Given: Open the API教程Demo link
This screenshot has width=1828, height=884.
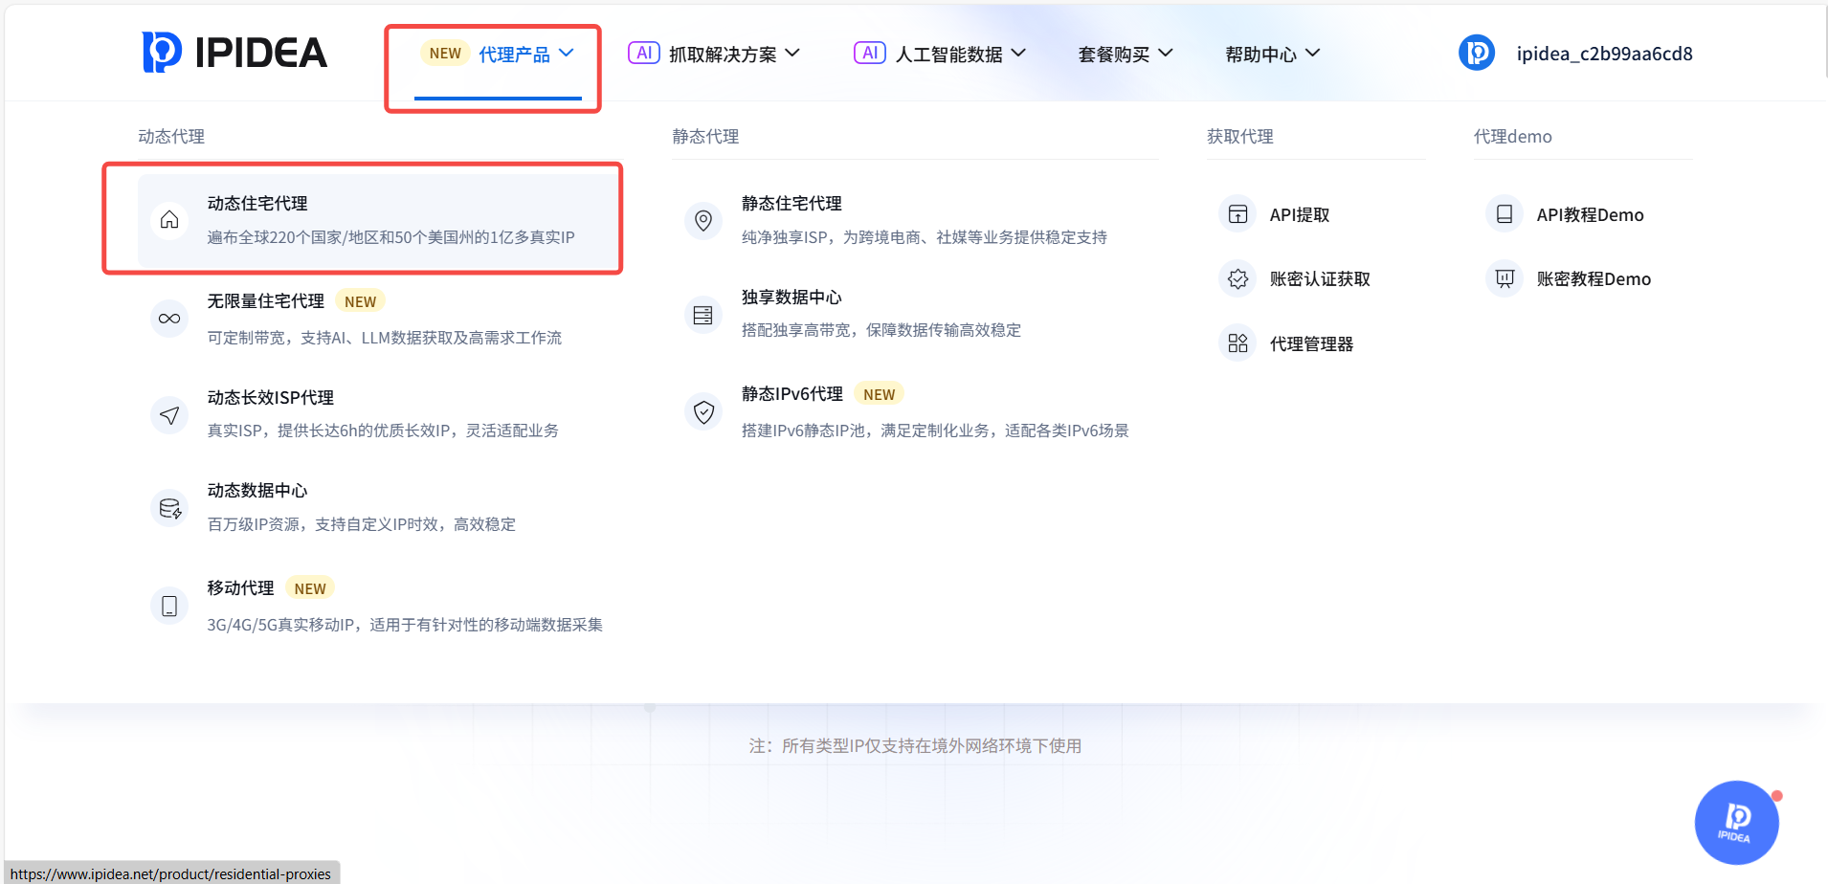Looking at the screenshot, I should (1590, 215).
